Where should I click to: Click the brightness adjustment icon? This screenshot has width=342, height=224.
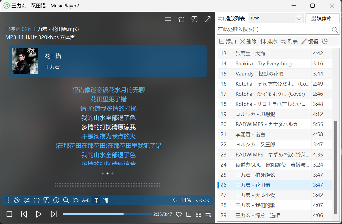[x=76, y=200]
